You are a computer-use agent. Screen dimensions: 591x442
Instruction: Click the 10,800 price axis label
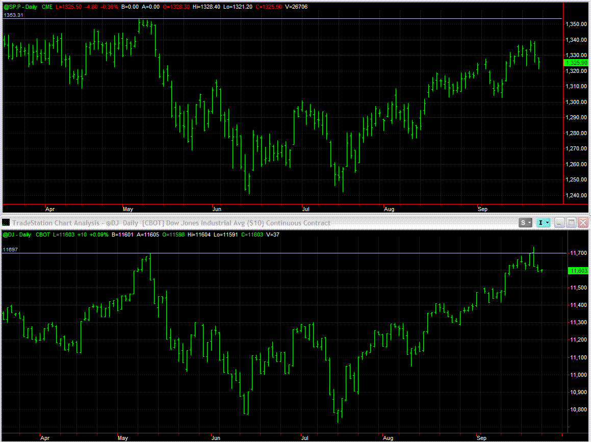click(579, 409)
